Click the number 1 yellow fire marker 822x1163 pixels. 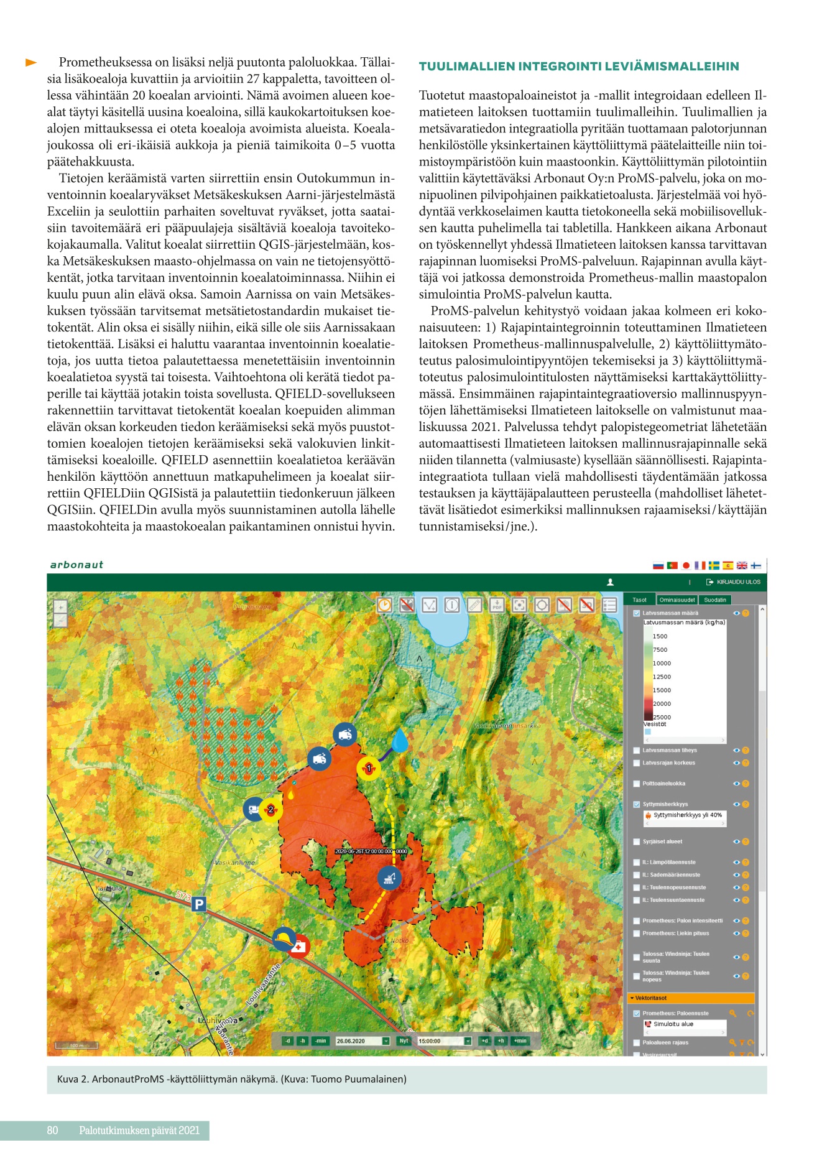(369, 769)
